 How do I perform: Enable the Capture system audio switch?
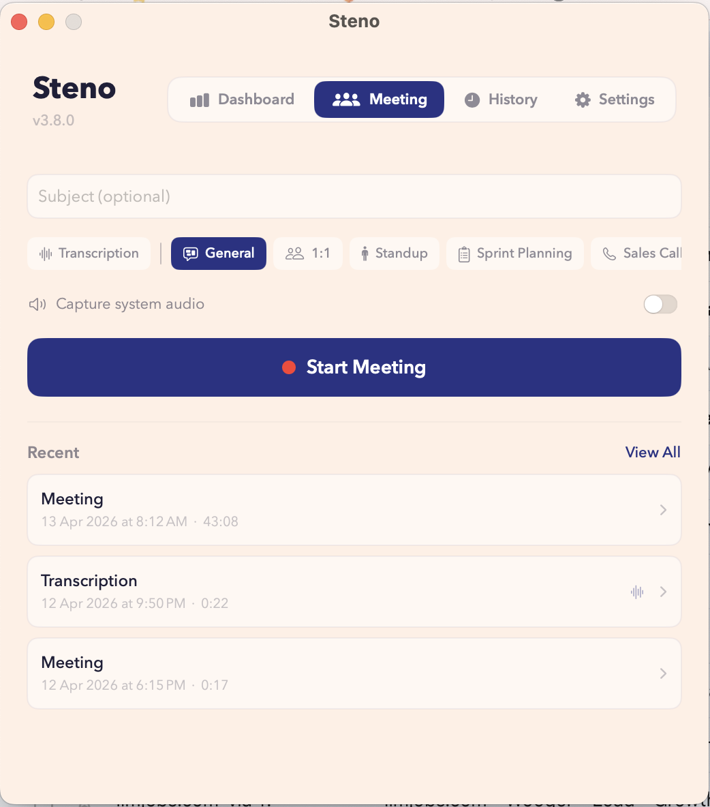660,304
